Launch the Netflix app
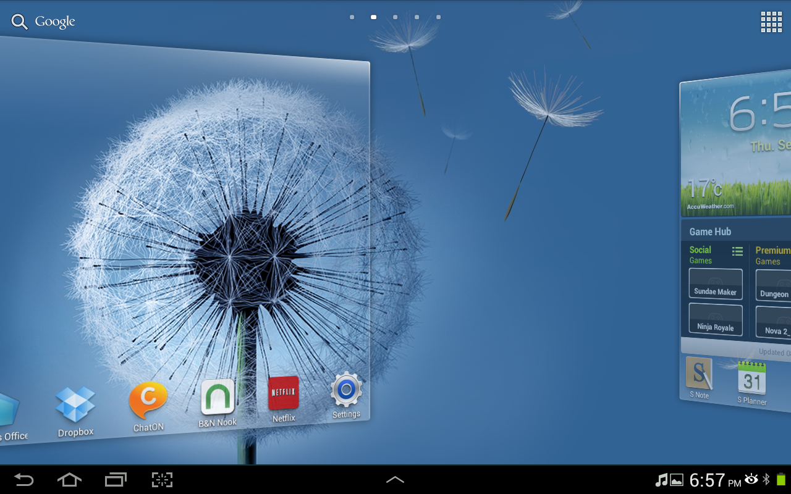The width and height of the screenshot is (791, 494). tap(284, 393)
